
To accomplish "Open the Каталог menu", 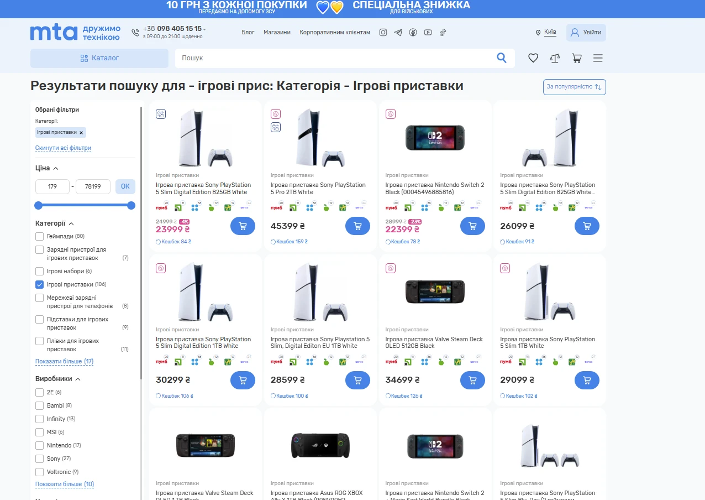I will pyautogui.click(x=99, y=58).
